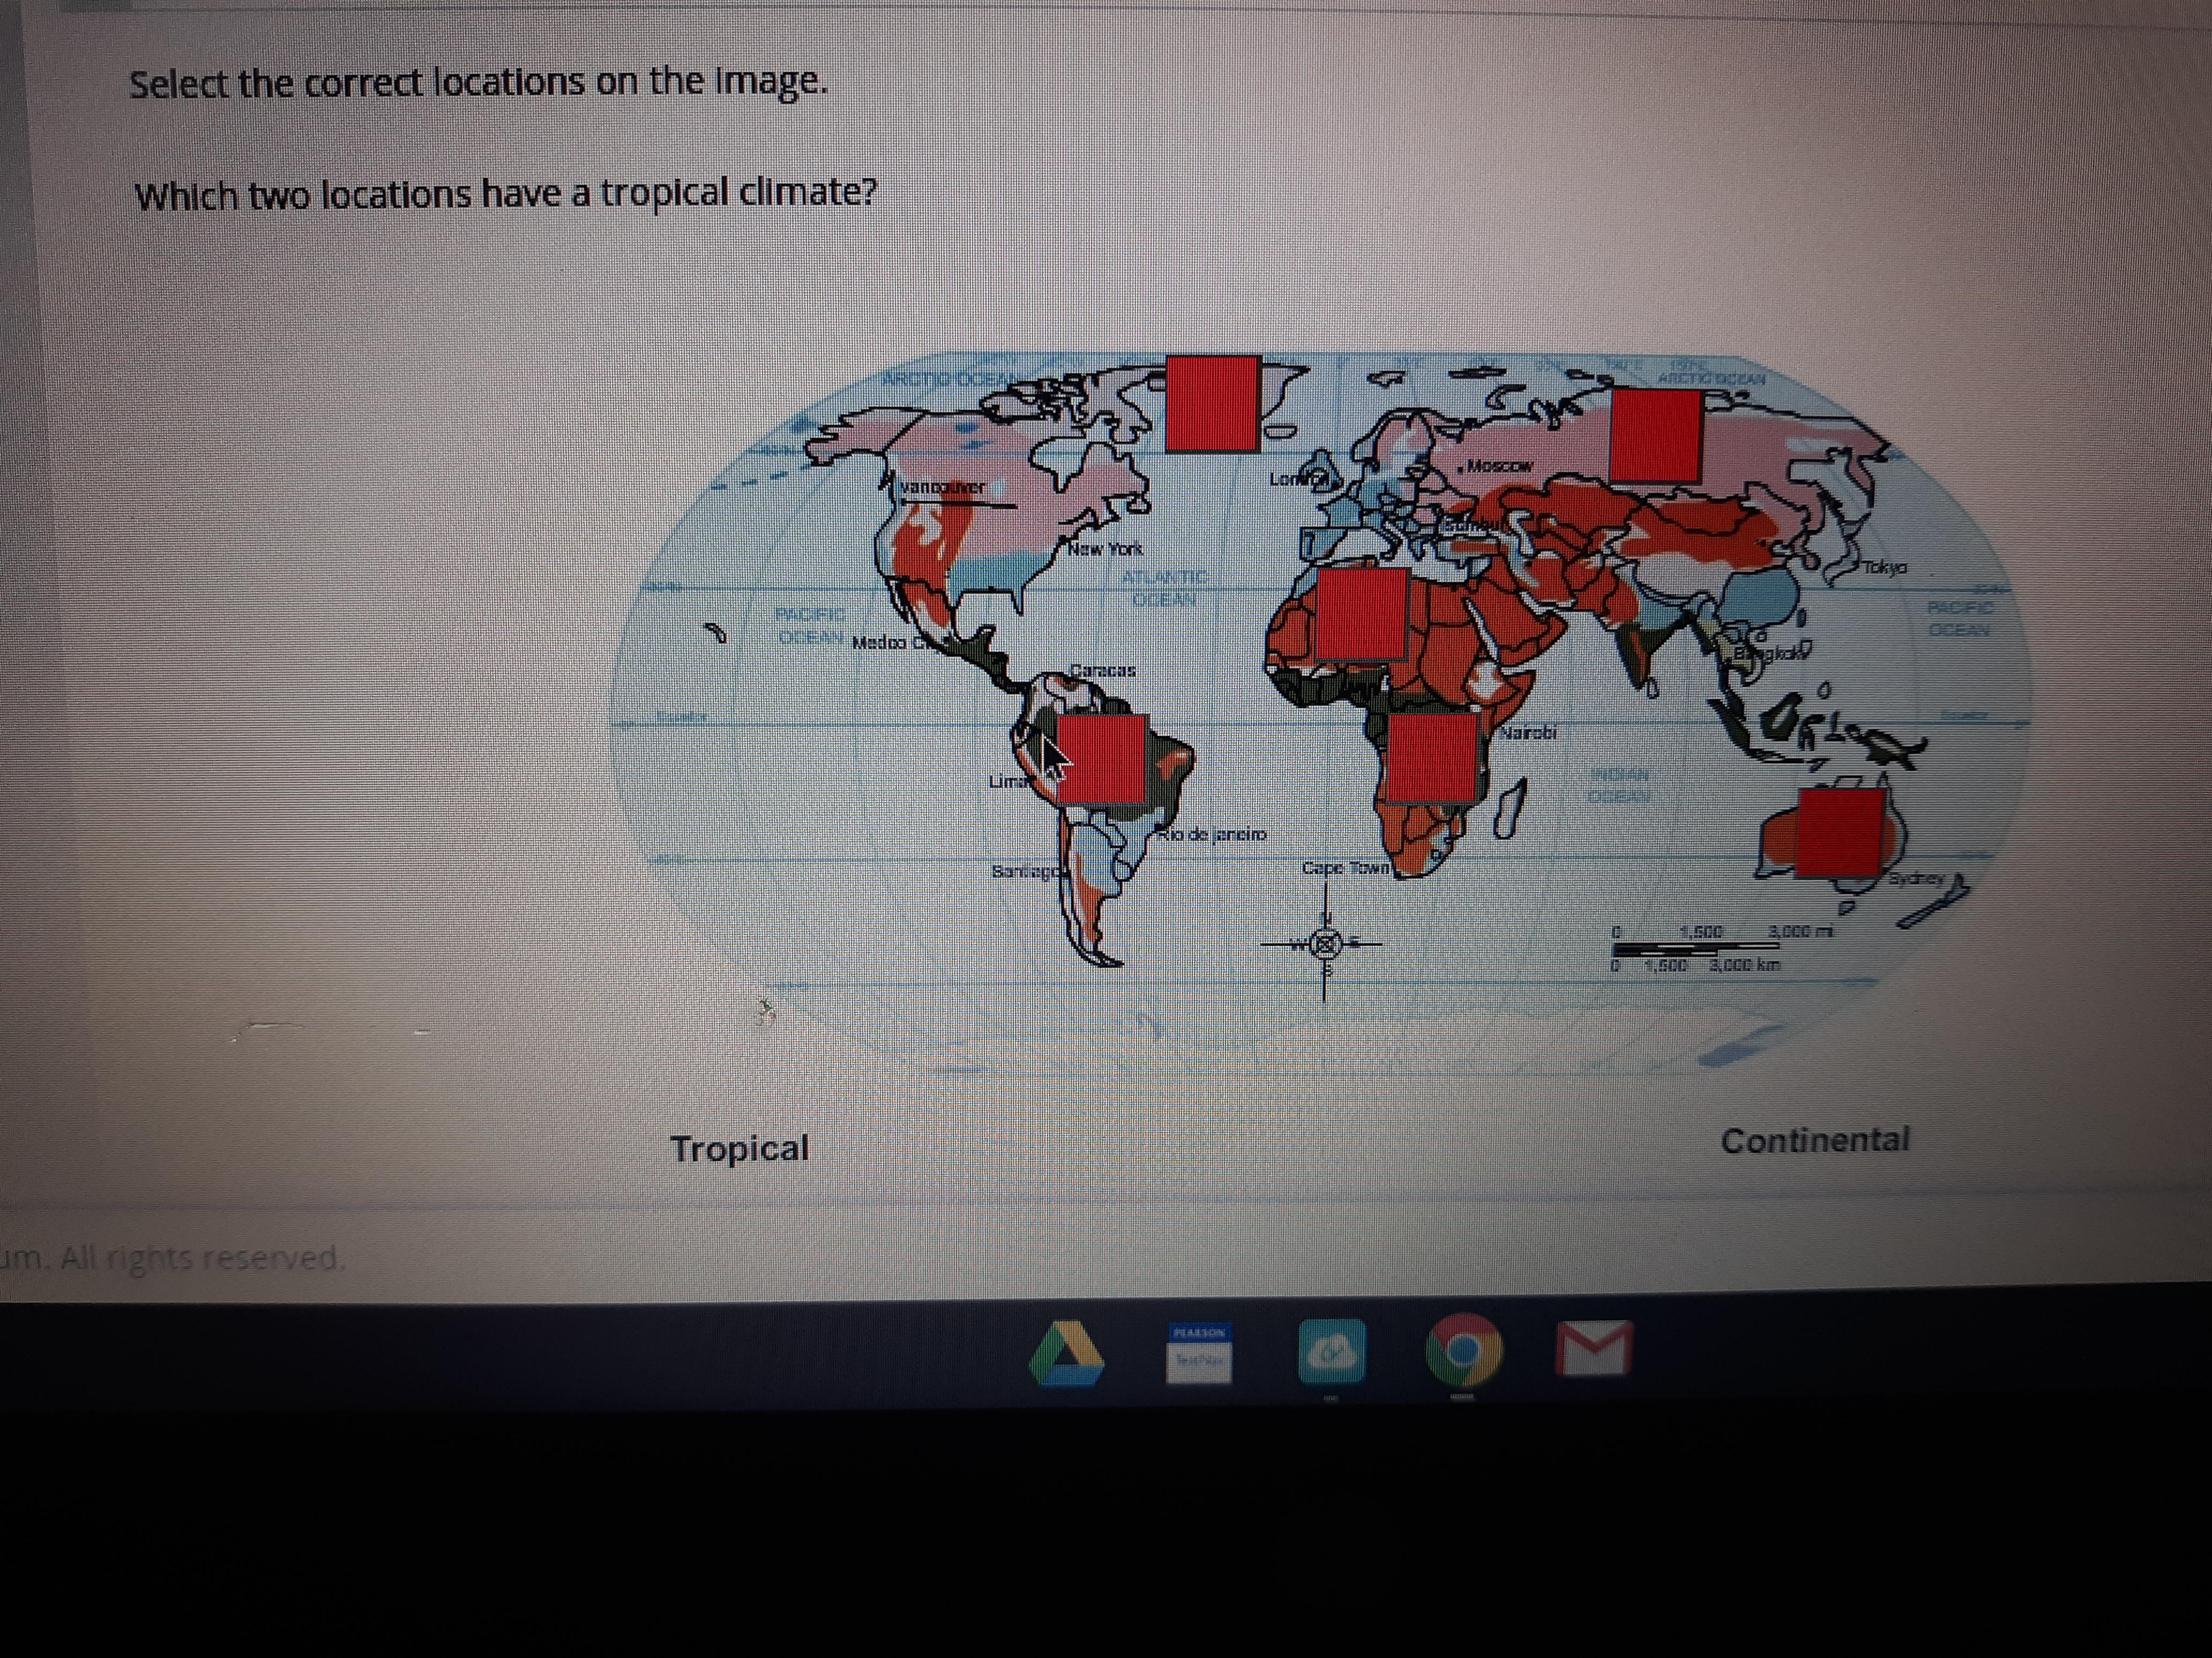The image size is (2212, 1658).
Task: Click the Moscow city label
Action: click(x=1499, y=466)
